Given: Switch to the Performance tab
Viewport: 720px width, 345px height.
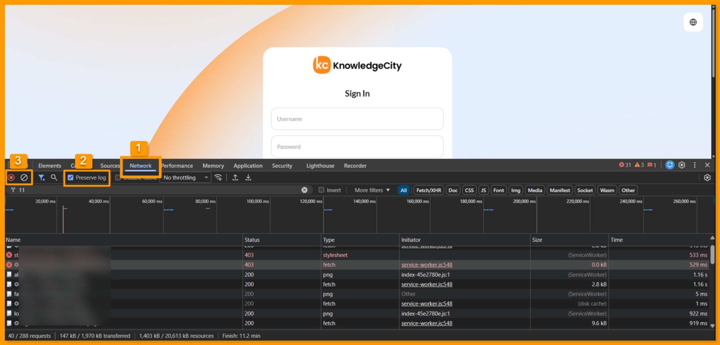Looking at the screenshot, I should 177,166.
